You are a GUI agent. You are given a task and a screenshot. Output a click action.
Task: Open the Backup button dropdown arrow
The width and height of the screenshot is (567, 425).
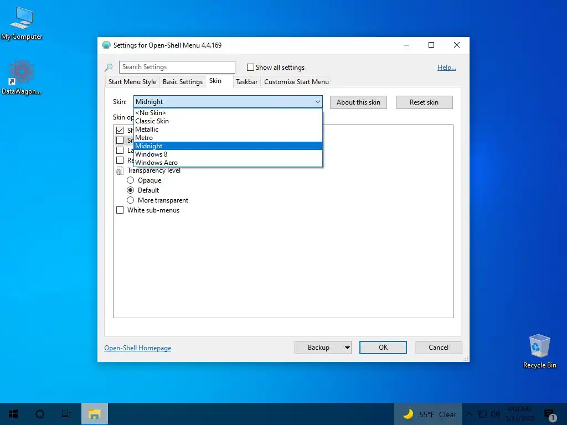click(x=347, y=348)
